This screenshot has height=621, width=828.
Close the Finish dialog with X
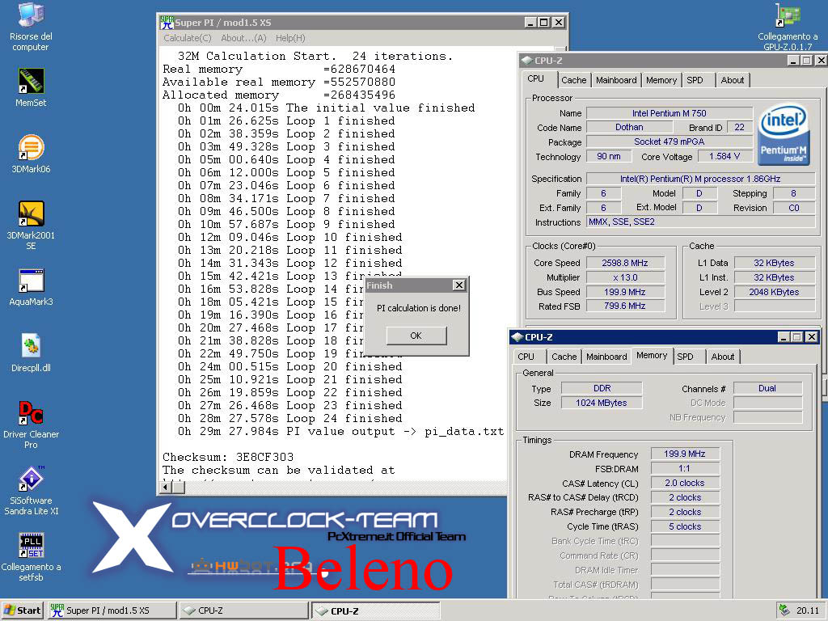459,285
